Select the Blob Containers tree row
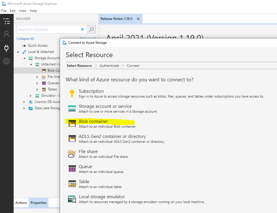The height and width of the screenshot is (213, 277). tap(37, 71)
